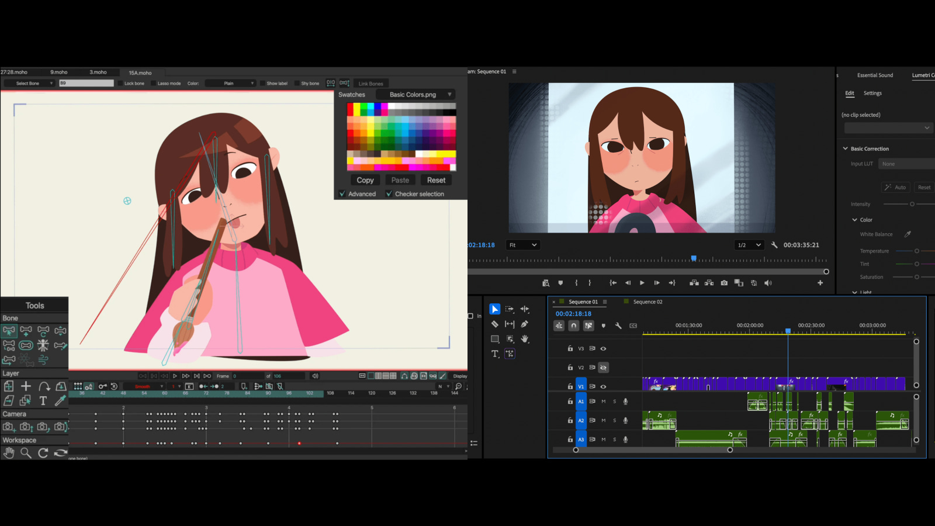The width and height of the screenshot is (935, 526).
Task: Click the Reset color button
Action: (x=436, y=181)
